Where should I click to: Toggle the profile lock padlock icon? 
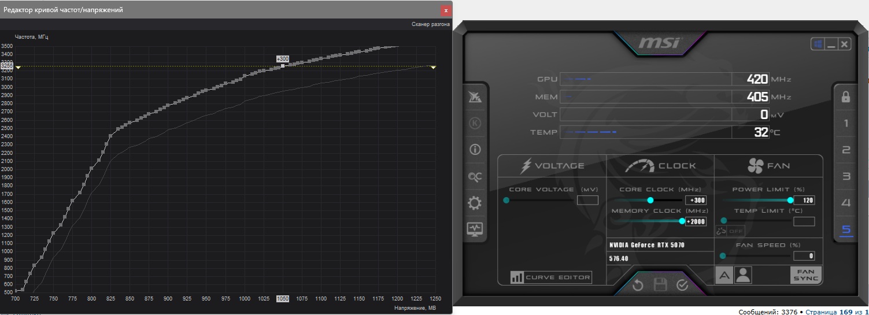coord(846,97)
